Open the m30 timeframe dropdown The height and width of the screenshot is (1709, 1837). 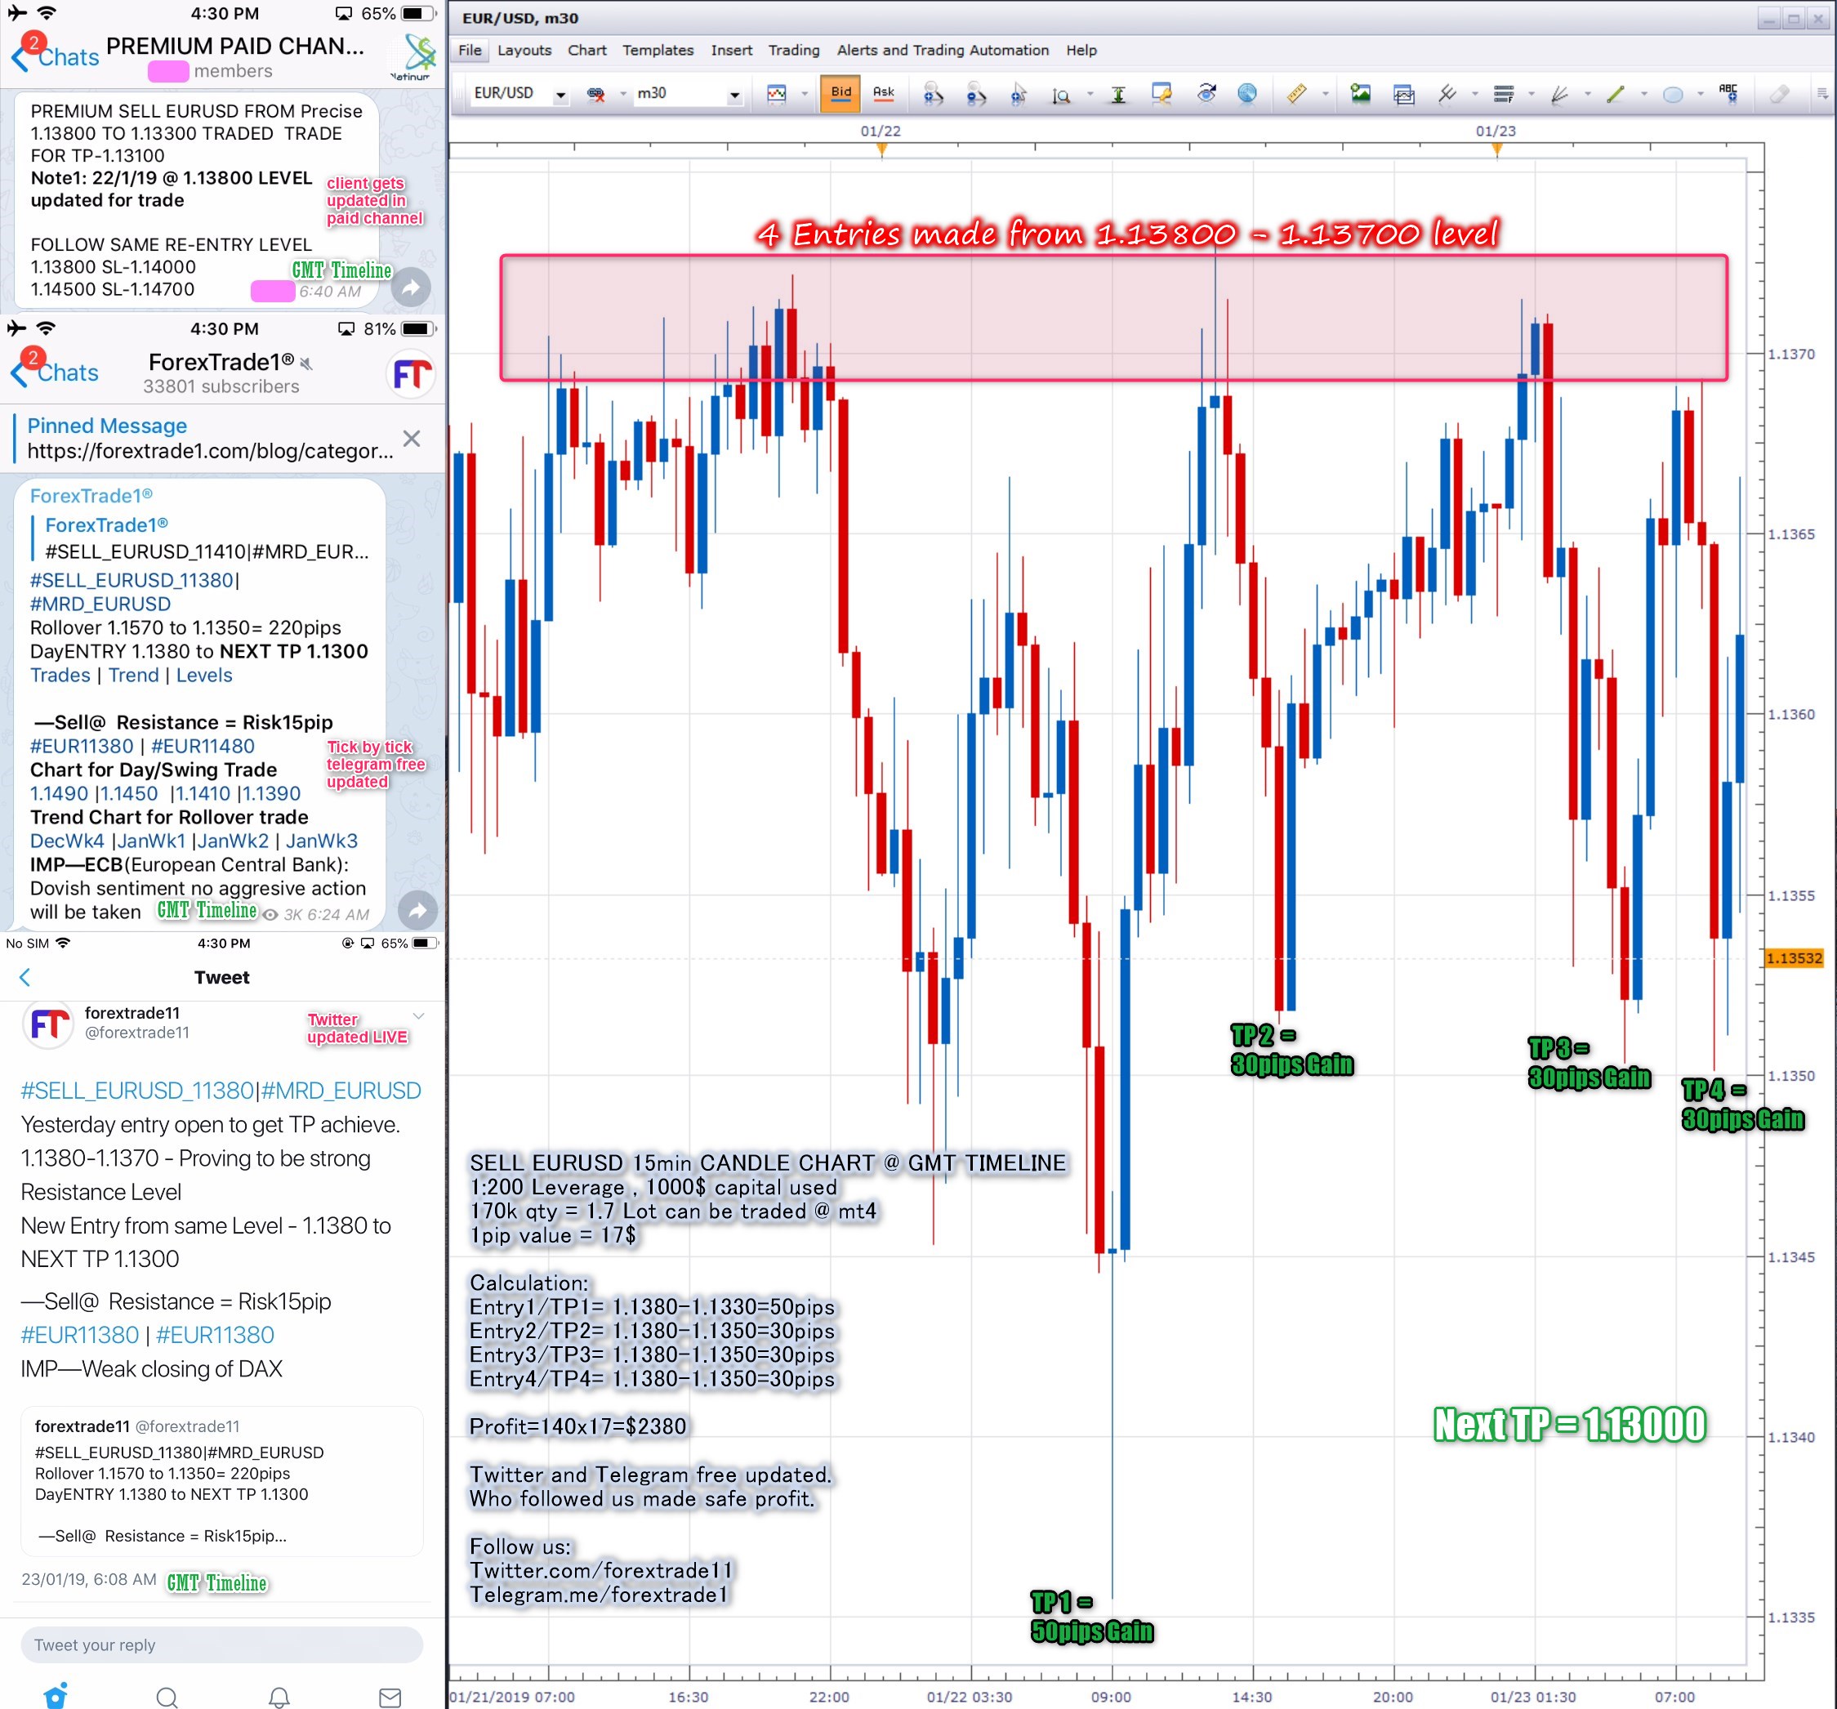click(734, 94)
